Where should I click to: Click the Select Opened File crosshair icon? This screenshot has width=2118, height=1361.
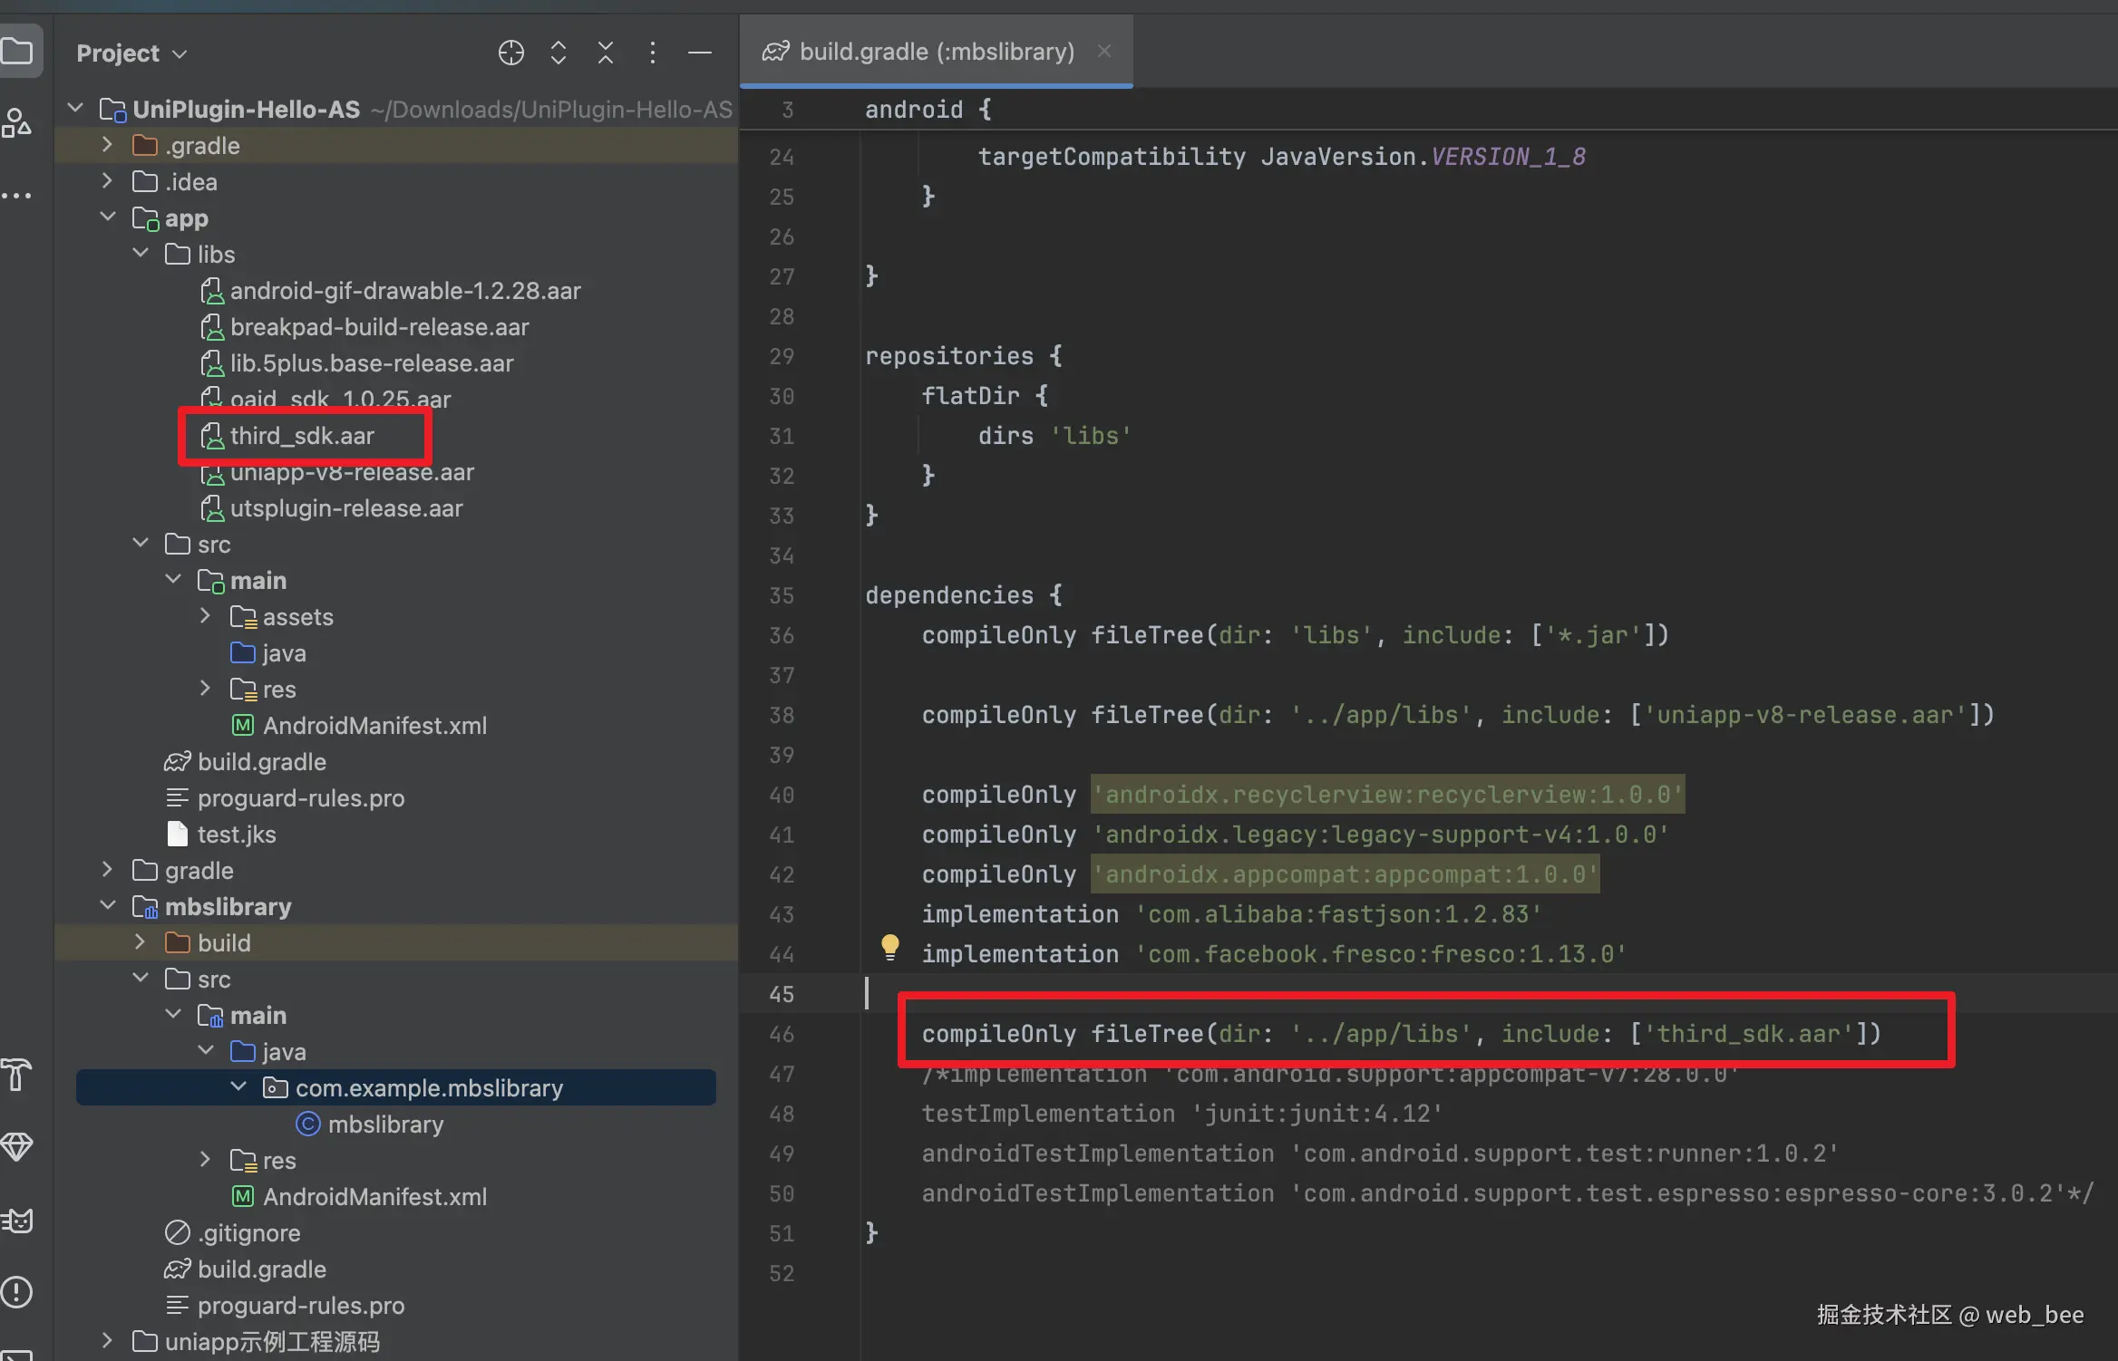(510, 53)
